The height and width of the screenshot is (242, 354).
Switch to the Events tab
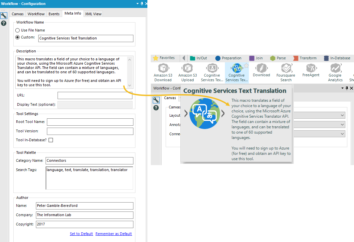point(54,14)
